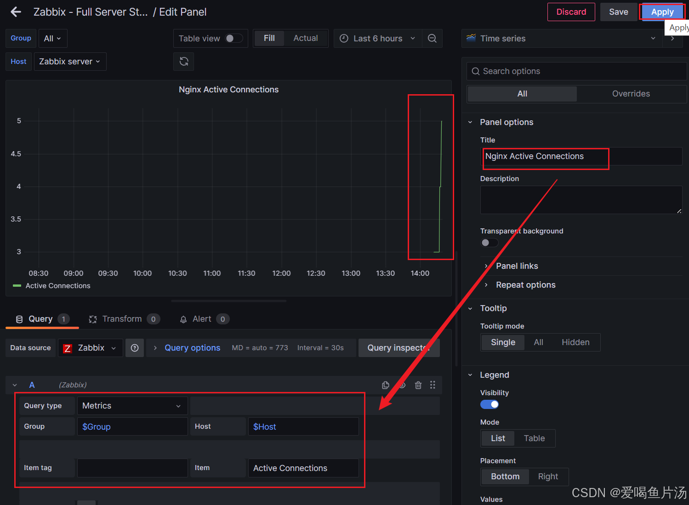Open the Zabbix data source dropdown

[x=91, y=348]
